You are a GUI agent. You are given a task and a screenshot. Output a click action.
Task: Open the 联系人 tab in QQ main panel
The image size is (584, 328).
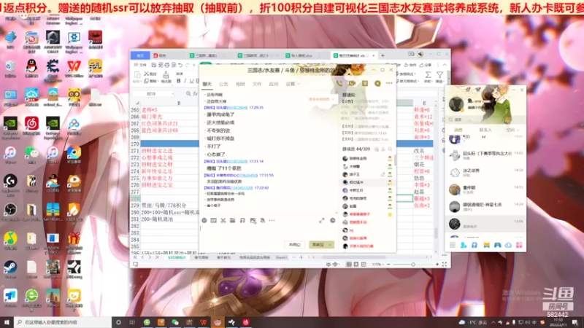[485, 130]
